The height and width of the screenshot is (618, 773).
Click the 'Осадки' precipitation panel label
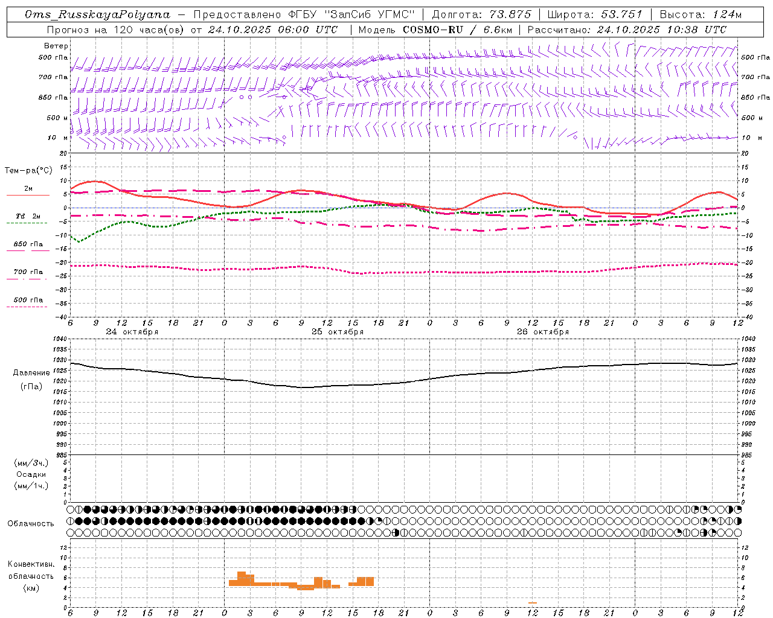(x=31, y=474)
